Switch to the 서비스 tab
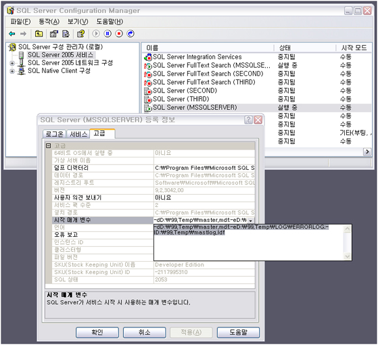This screenshot has height=345, width=378. 78,134
